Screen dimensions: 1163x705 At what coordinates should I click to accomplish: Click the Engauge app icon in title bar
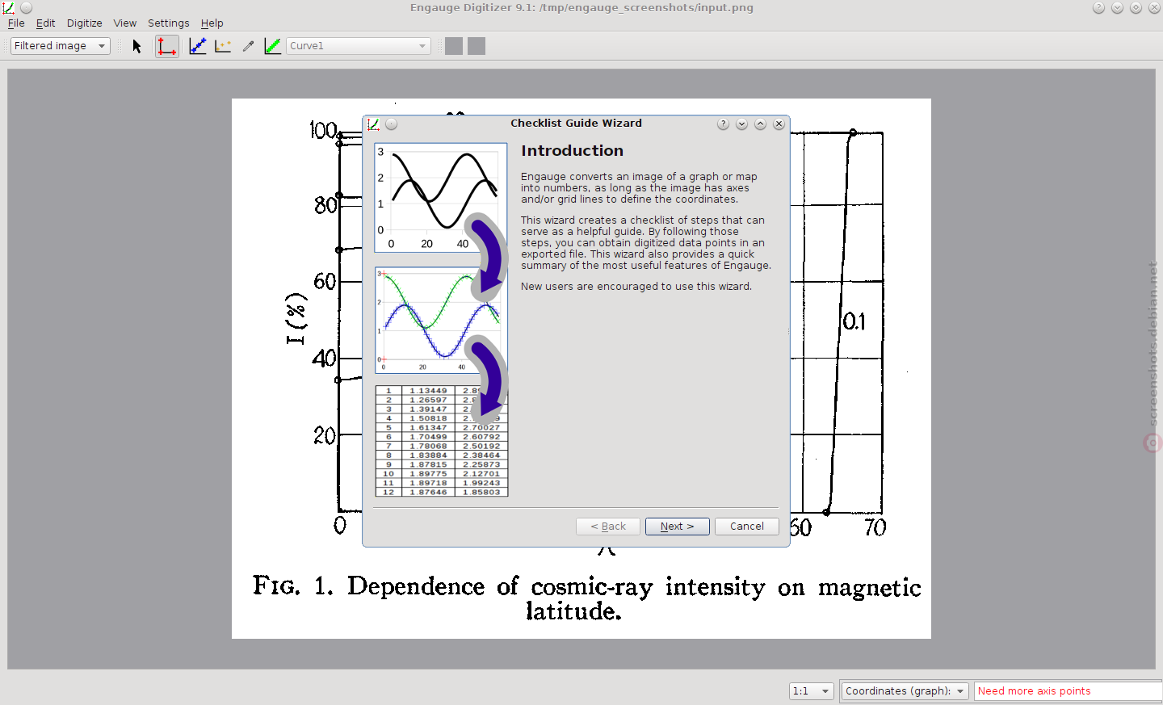(x=9, y=8)
